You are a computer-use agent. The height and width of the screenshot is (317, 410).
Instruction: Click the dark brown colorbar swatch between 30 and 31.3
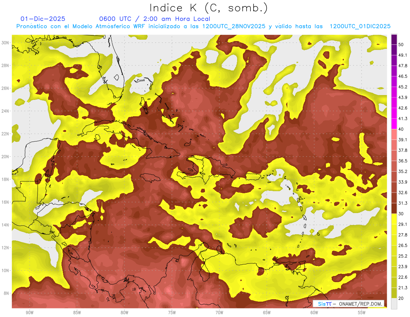[x=394, y=209]
